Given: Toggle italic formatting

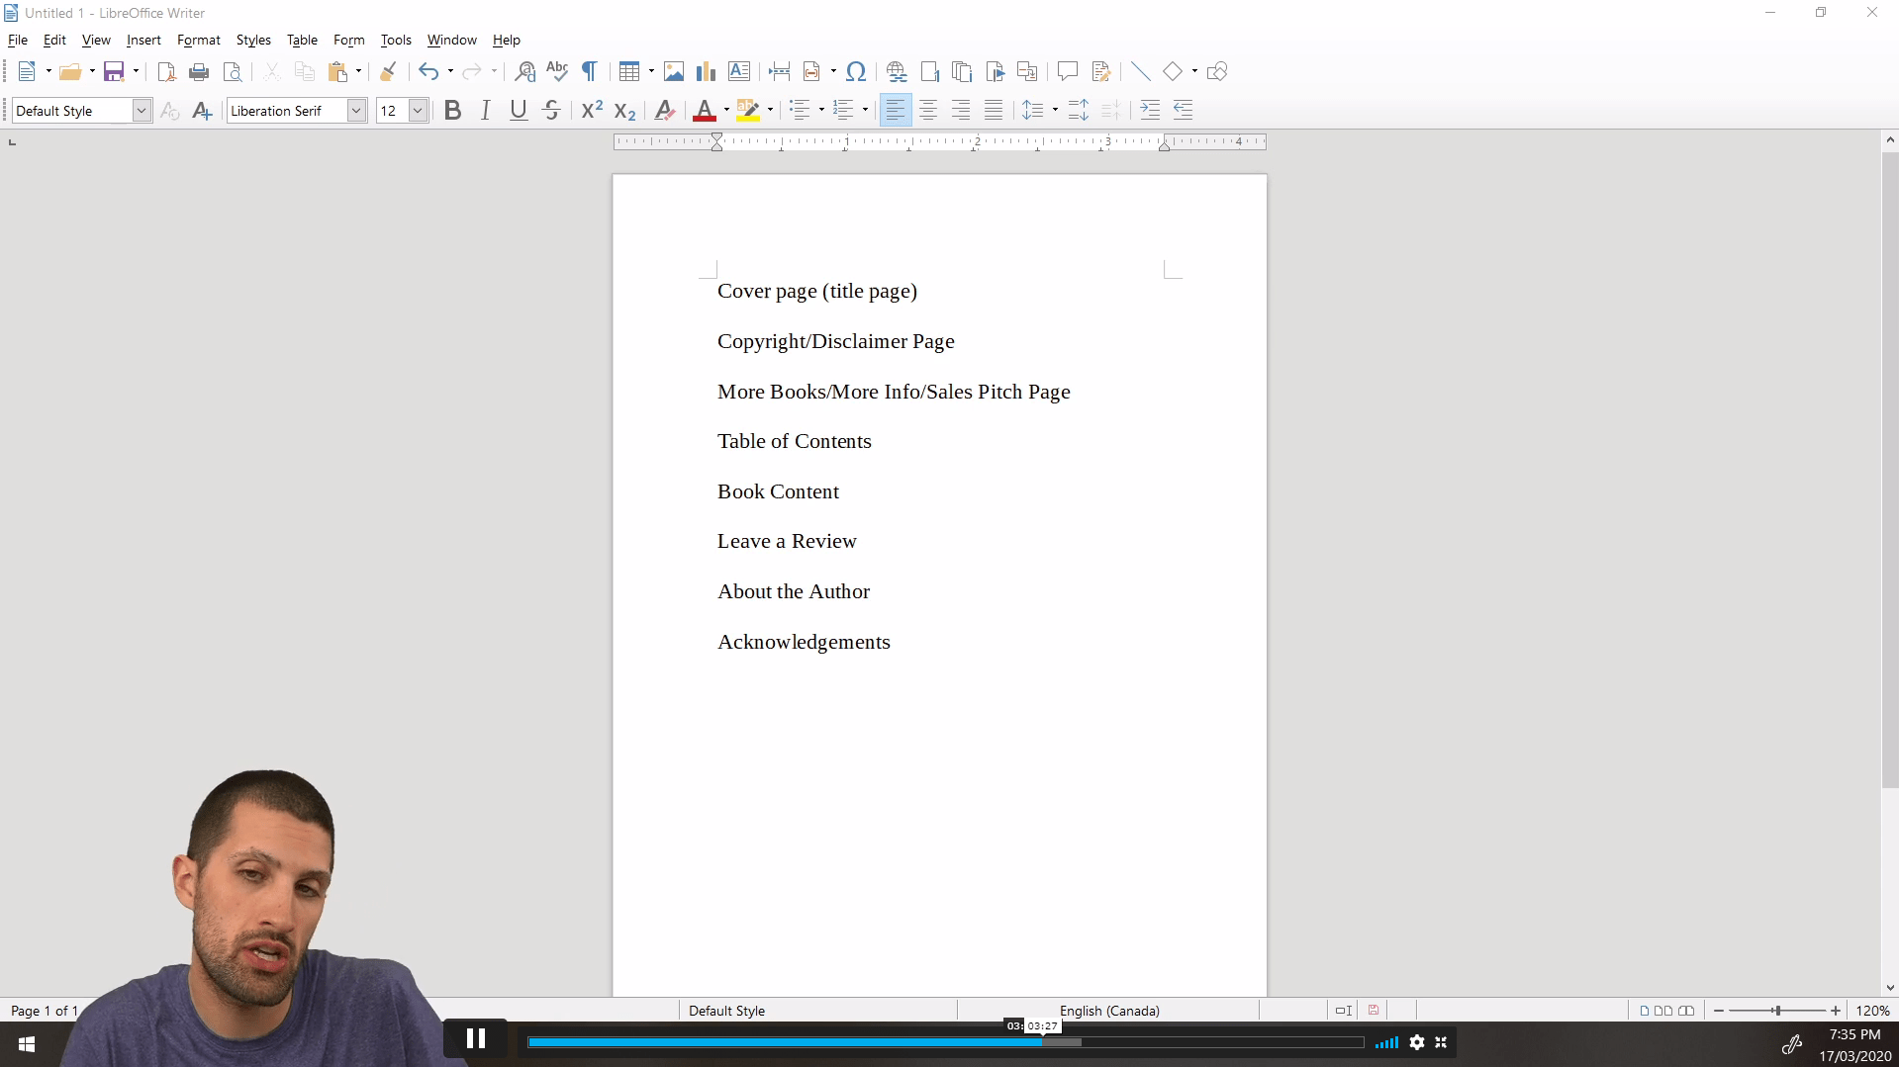Looking at the screenshot, I should [x=485, y=110].
